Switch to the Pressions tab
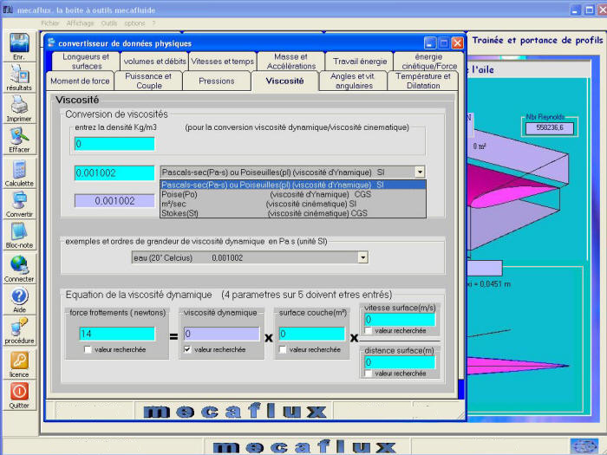Image resolution: width=607 pixels, height=455 pixels. pos(217,81)
